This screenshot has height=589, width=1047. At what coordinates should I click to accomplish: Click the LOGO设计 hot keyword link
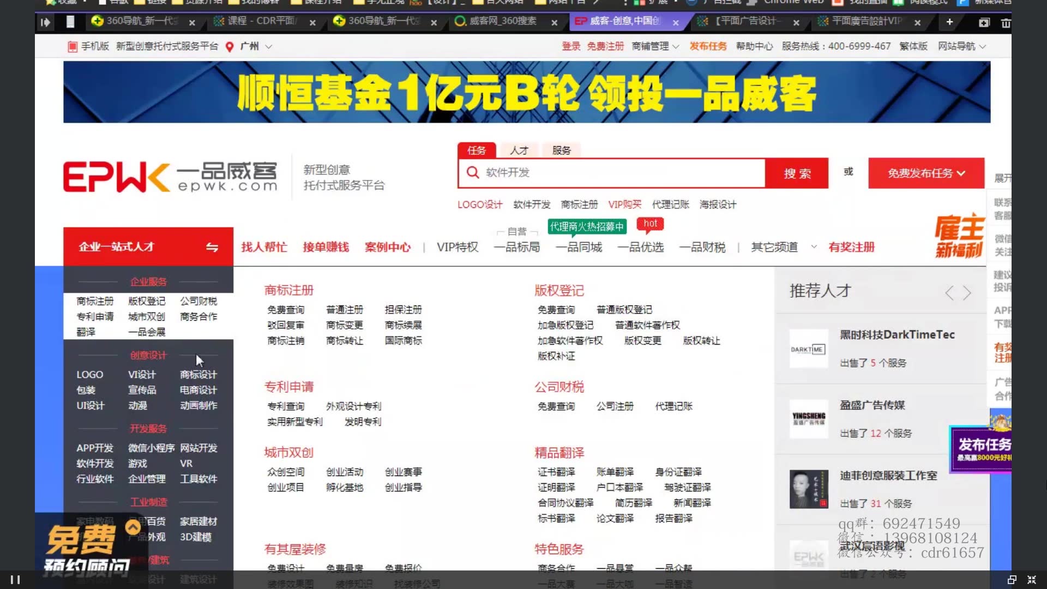480,205
